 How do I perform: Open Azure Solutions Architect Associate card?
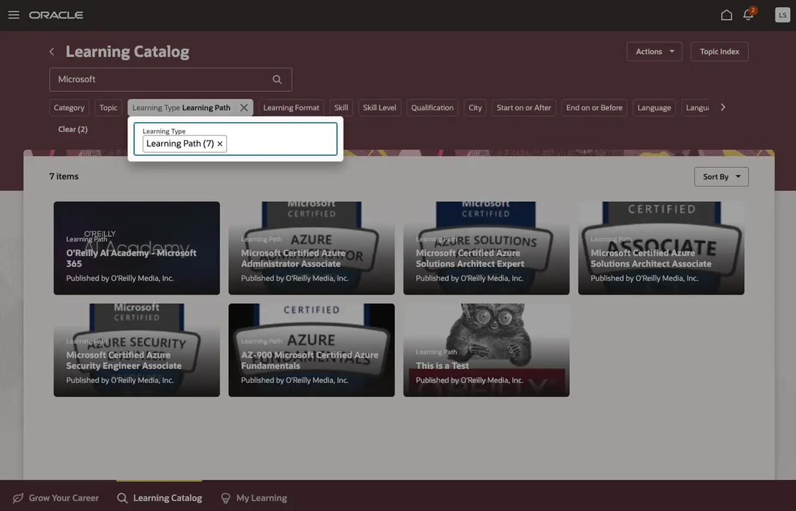coord(661,248)
